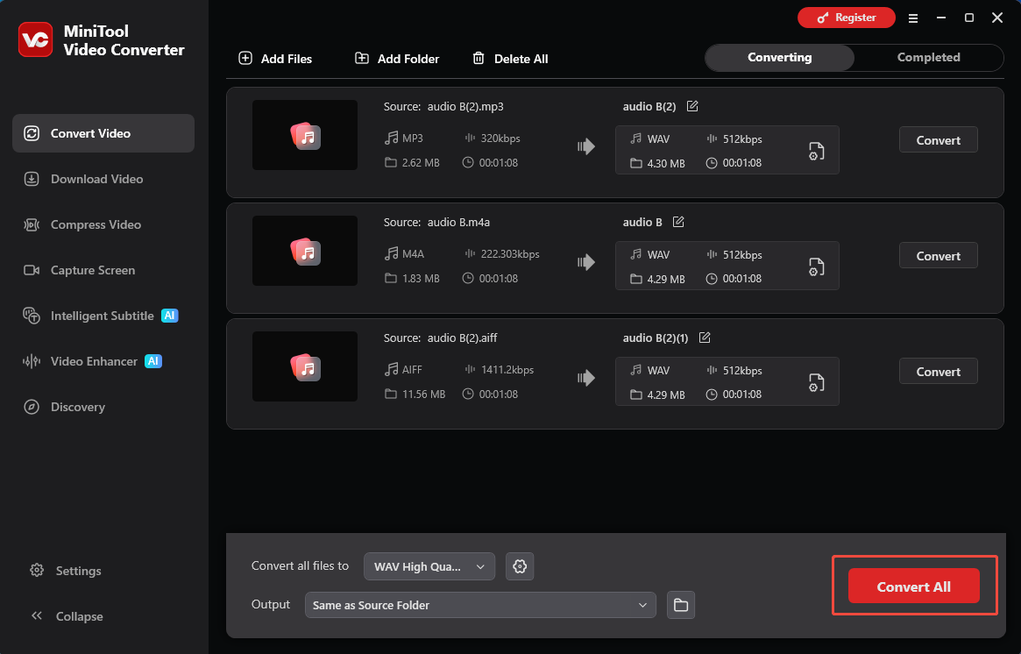This screenshot has width=1021, height=654.
Task: Edit output name audio B(2)(1) pencil icon
Action: tap(705, 338)
